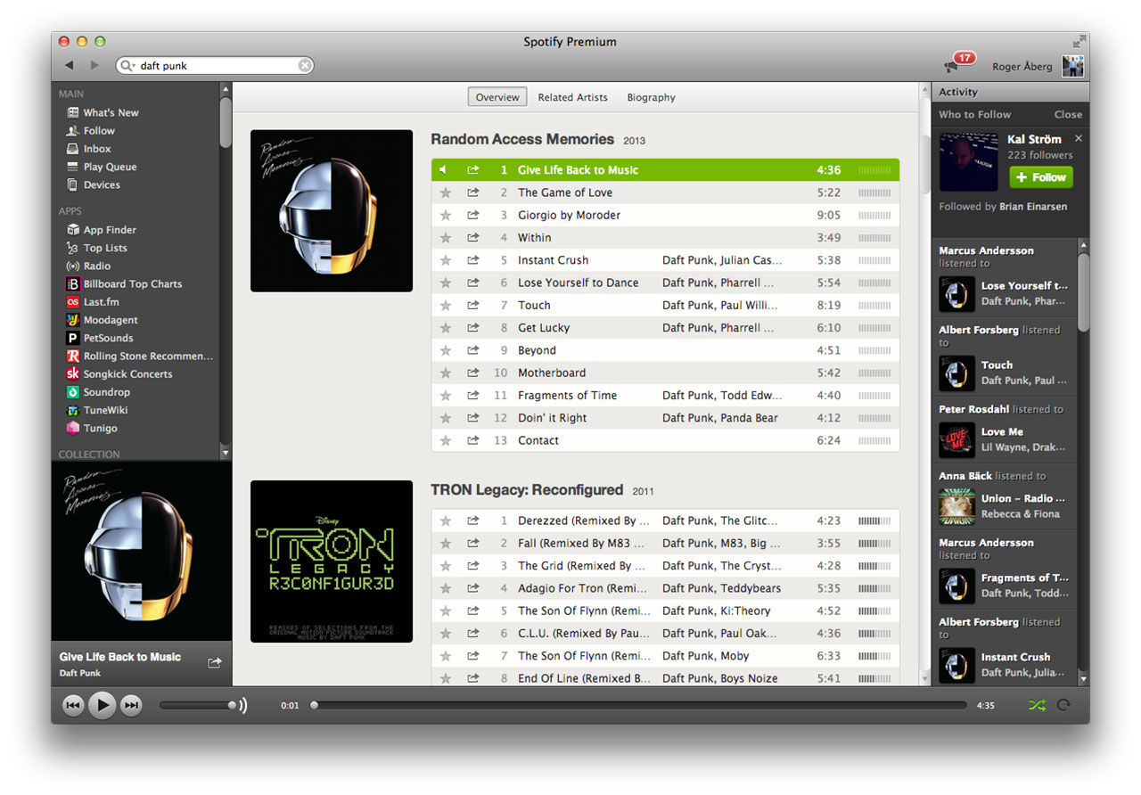Star the track Get Lucky
The width and height of the screenshot is (1141, 795).
(x=445, y=327)
